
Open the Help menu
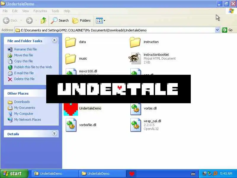pyautogui.click(x=67, y=11)
